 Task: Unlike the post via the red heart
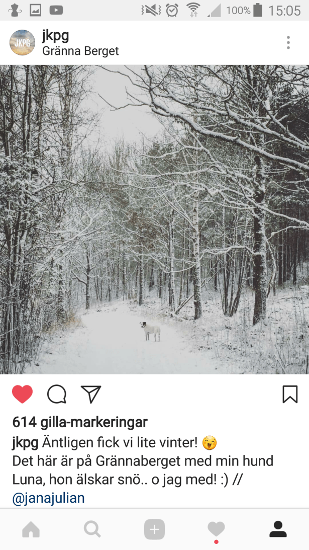[x=23, y=395]
